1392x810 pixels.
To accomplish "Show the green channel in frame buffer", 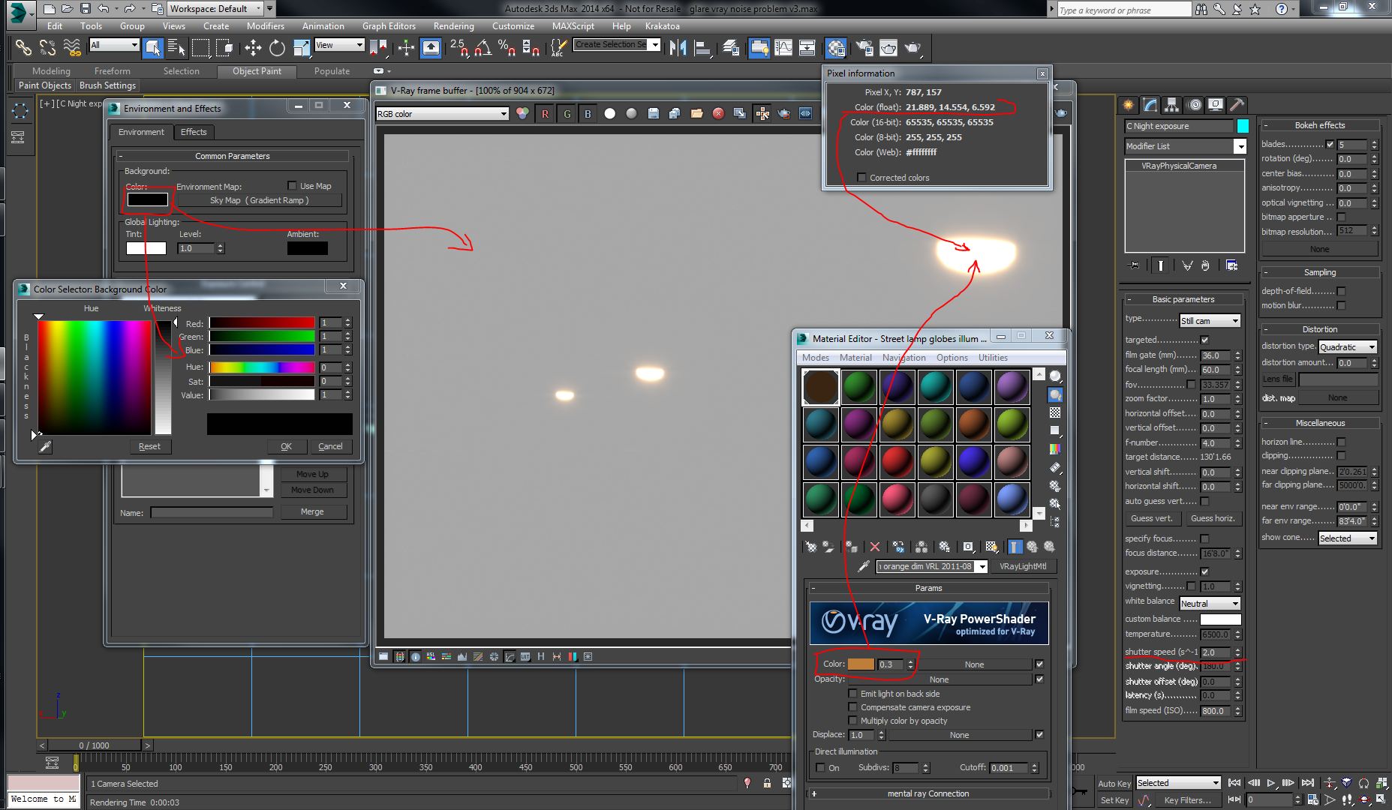I will coord(567,114).
